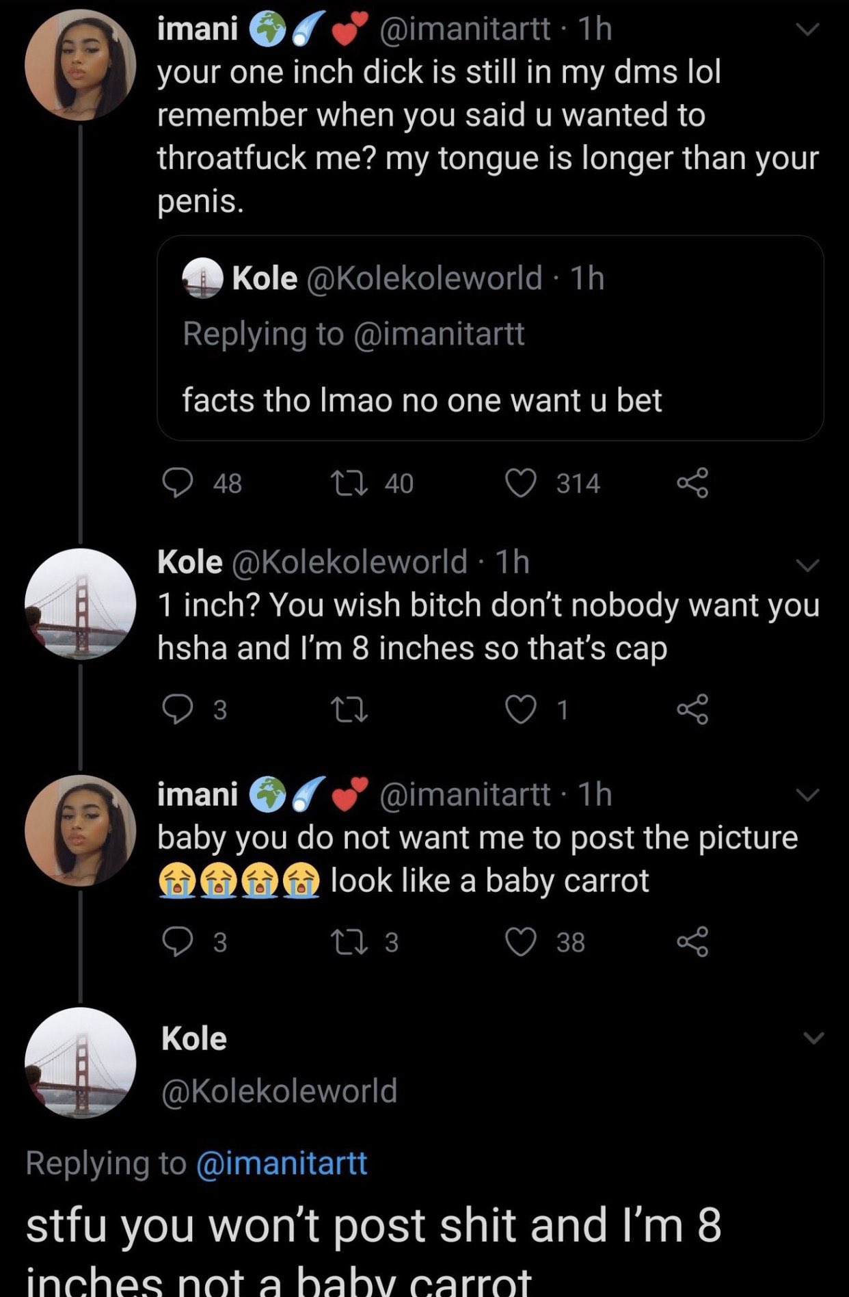Screen dimensions: 849x1297
Task: Reply to imani's baby carrot tweet
Action: (178, 943)
